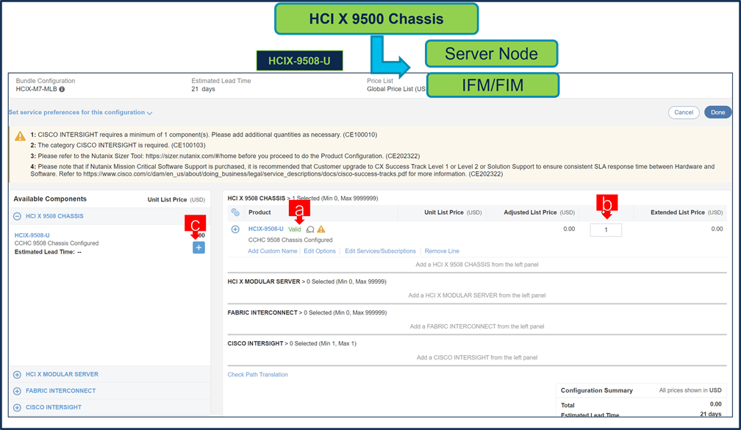The image size is (741, 430).
Task: Open the comment bubble icon next to Valid
Action: pos(310,229)
